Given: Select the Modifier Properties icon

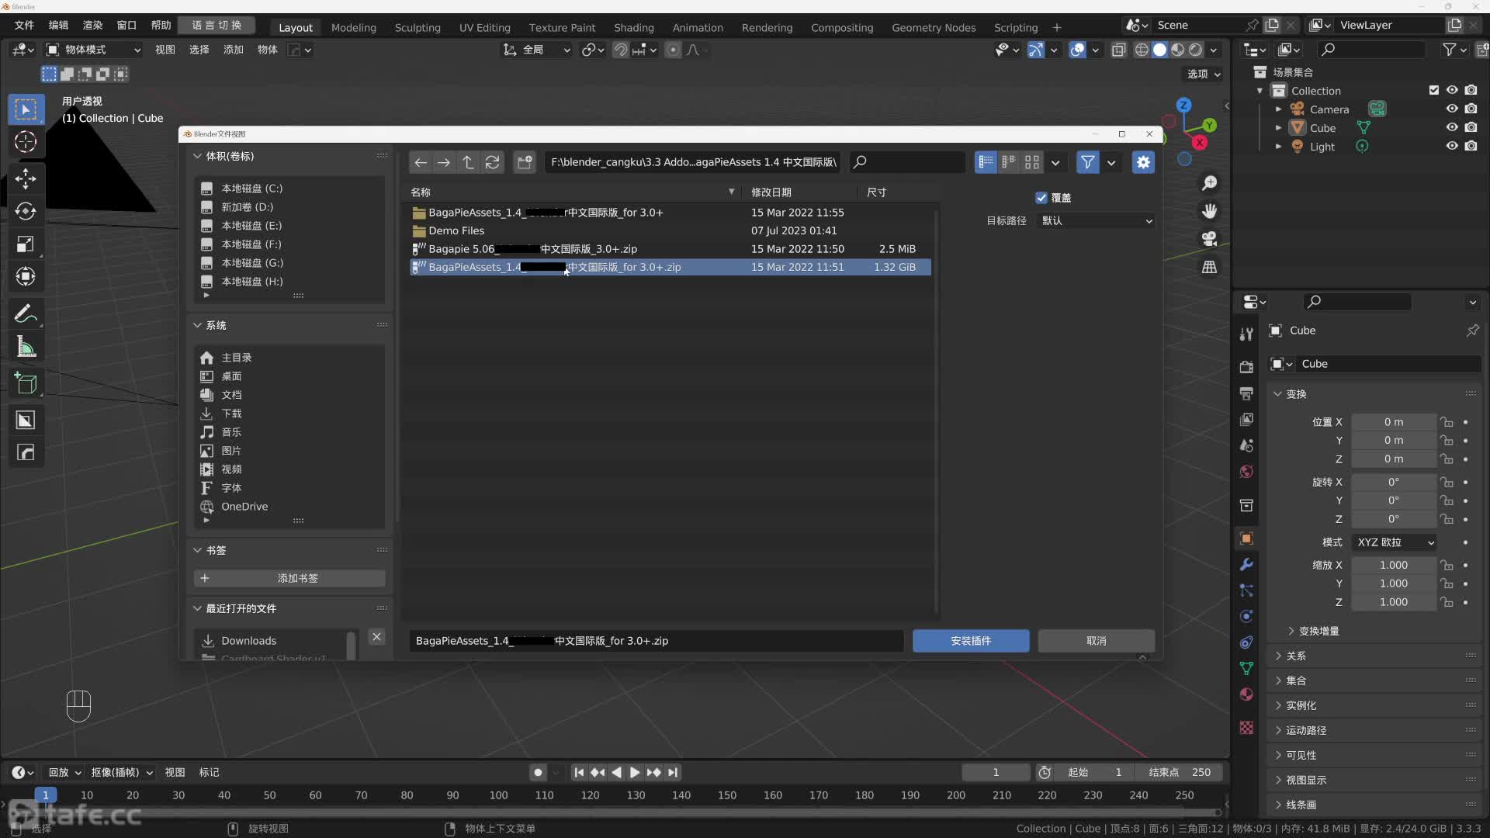Looking at the screenshot, I should click(1246, 563).
